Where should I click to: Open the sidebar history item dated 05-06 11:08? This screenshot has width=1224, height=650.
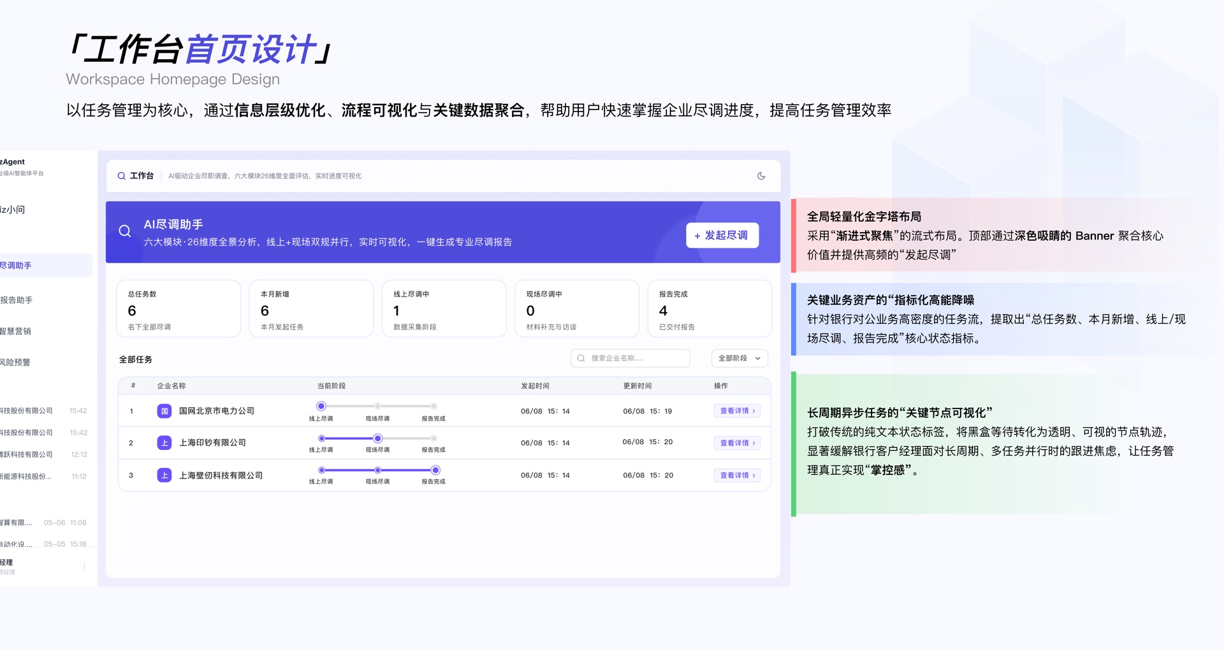click(x=45, y=523)
